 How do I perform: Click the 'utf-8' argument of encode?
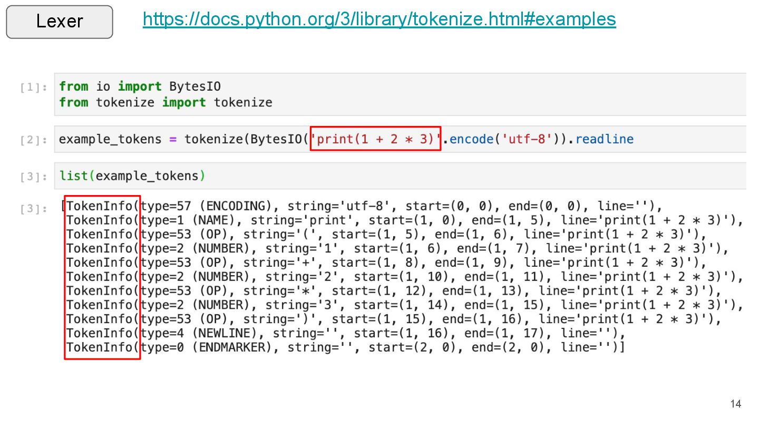(528, 139)
